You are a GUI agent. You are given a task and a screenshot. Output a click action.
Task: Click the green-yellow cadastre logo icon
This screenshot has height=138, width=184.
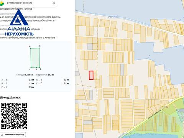pos(2,3)
